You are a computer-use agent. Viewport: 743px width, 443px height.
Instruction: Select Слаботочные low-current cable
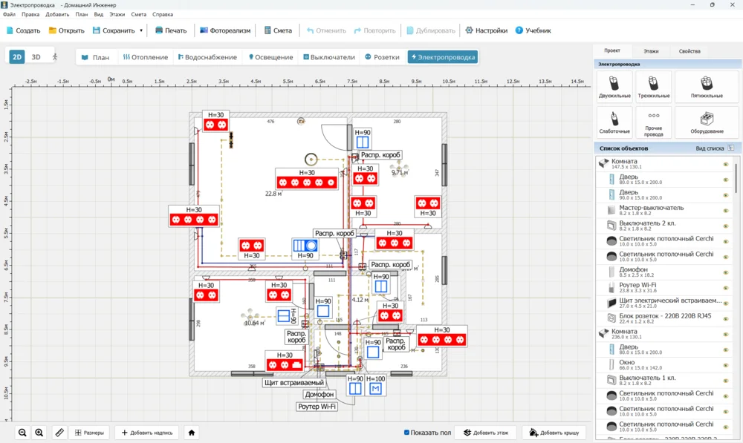(614, 122)
